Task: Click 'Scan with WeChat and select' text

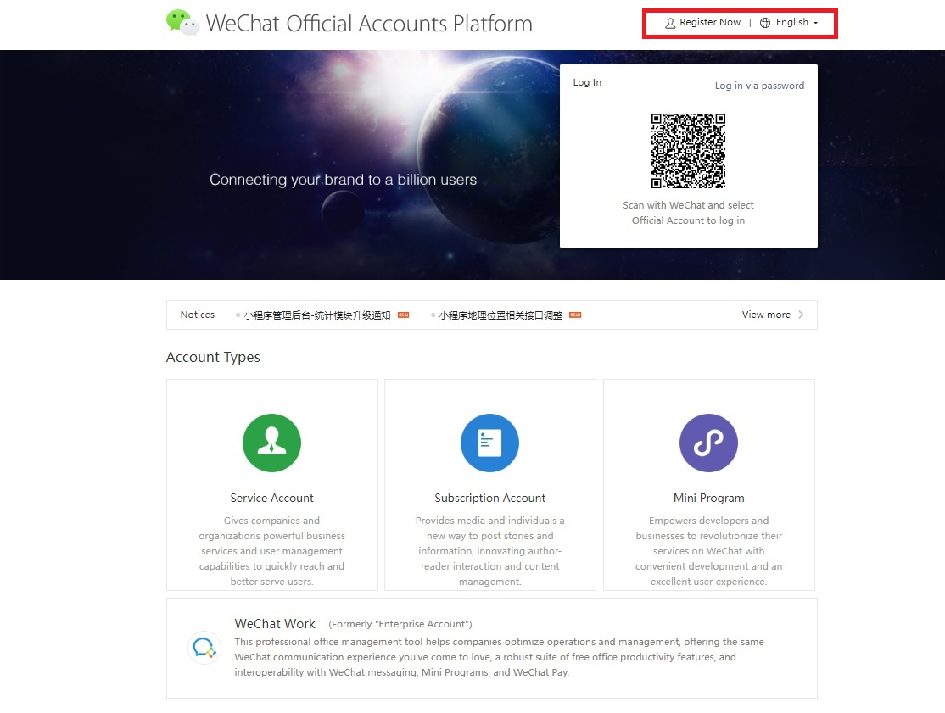Action: (x=688, y=205)
